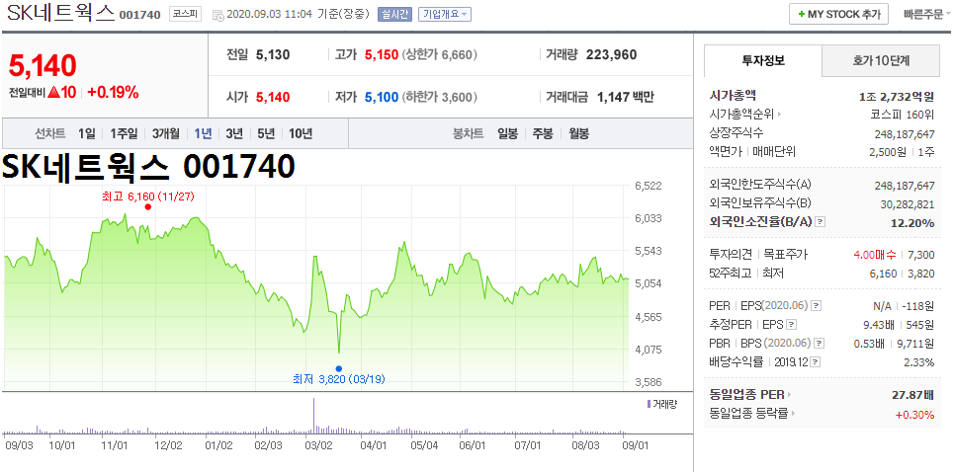This screenshot has width=953, height=472.
Task: Click the 시가총액 value 1조 2,732억원
Action: 897,96
